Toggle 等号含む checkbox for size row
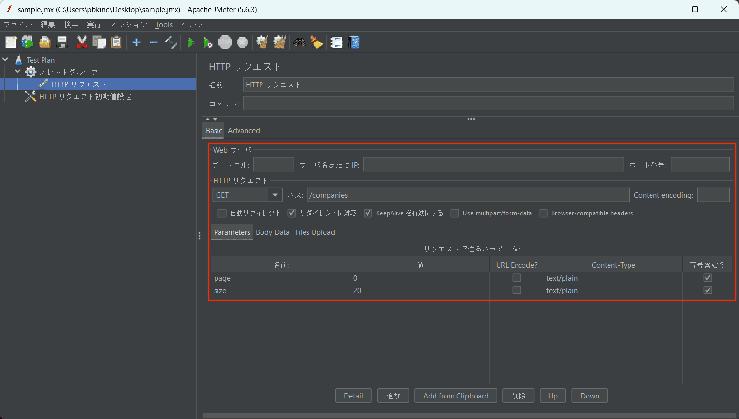Viewport: 739px width, 419px height. [708, 290]
